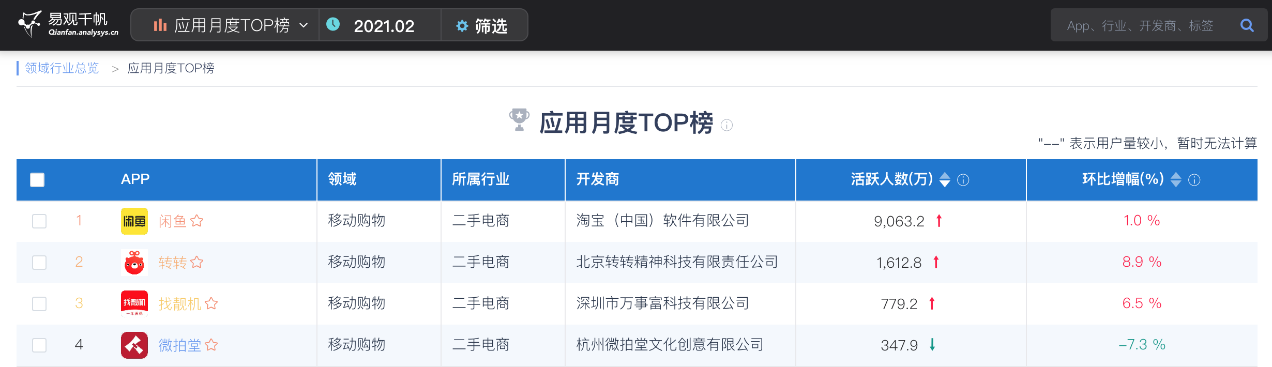
Task: Open the 找靓机 app link
Action: coord(179,304)
